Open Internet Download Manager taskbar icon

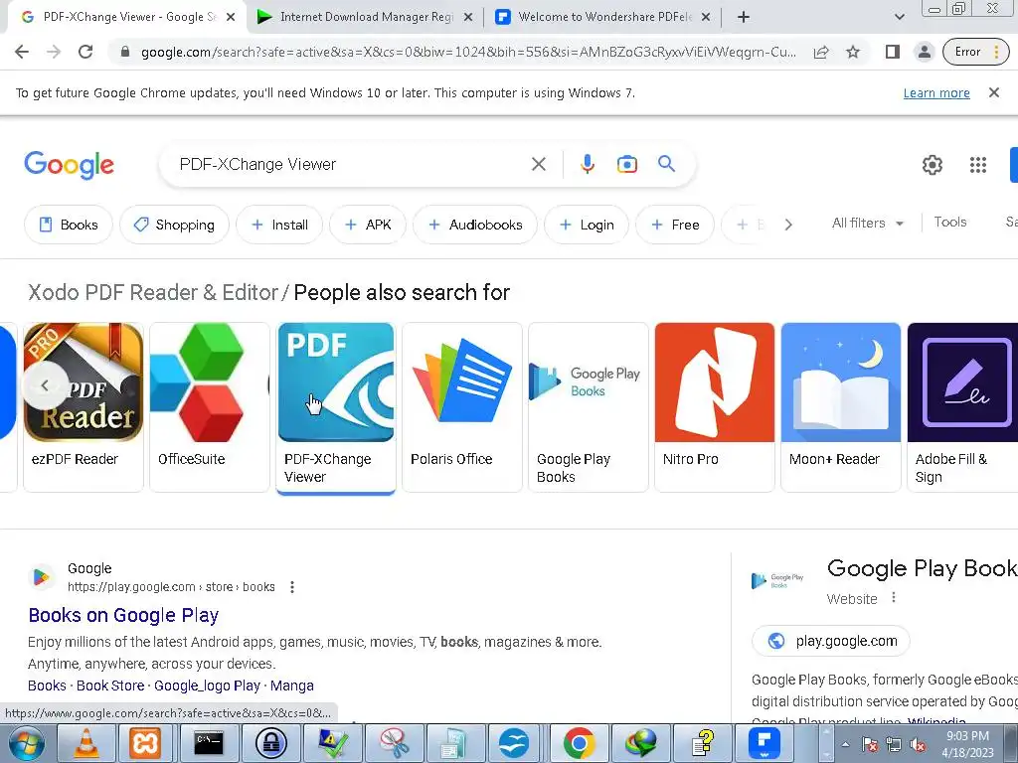point(641,743)
